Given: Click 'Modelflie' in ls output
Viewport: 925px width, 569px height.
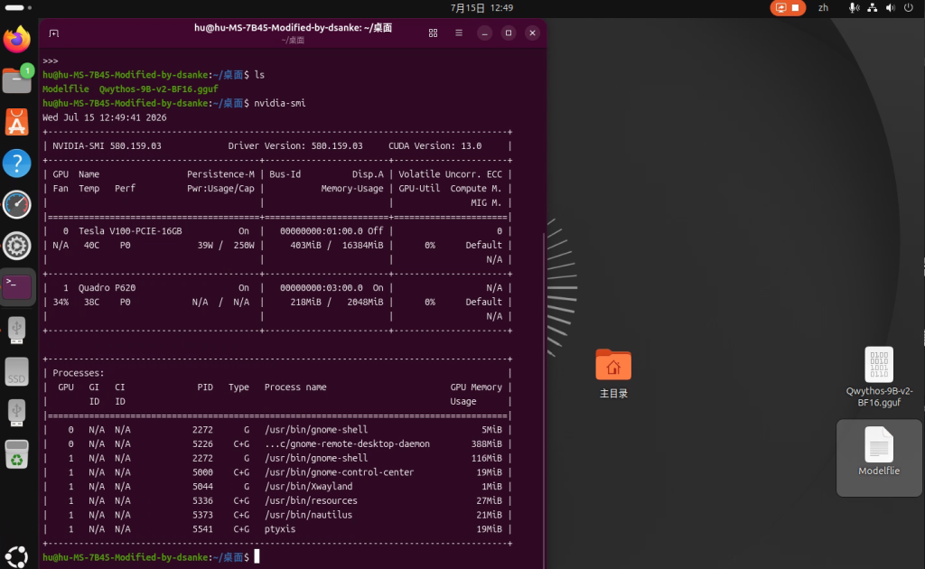Looking at the screenshot, I should (x=65, y=89).
